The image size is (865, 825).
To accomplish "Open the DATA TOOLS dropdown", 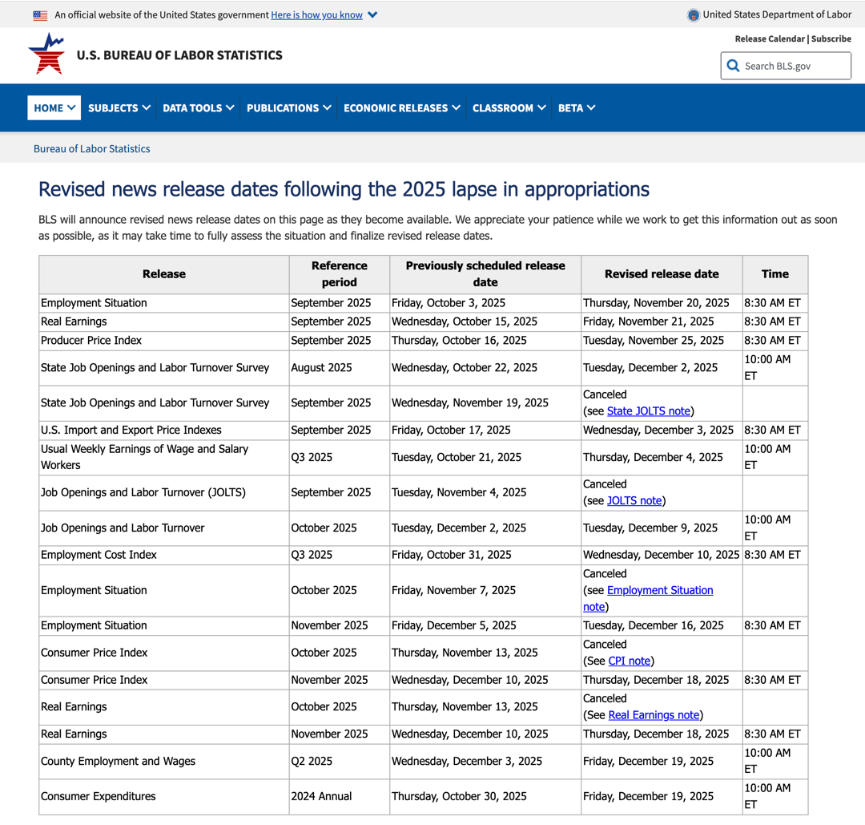I will click(x=197, y=107).
